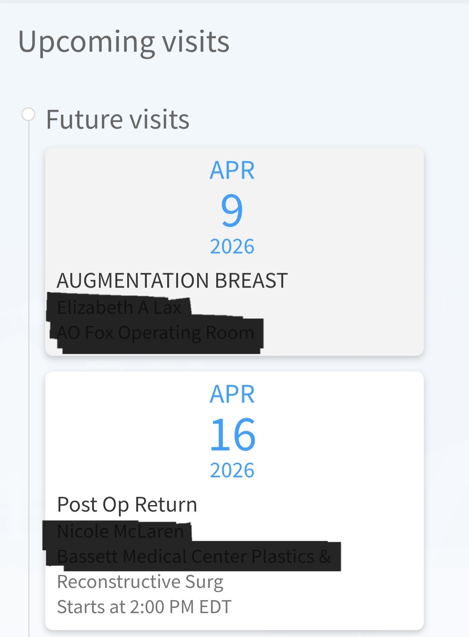Image resolution: width=469 pixels, height=637 pixels.
Task: Click the Bassett Medical Center Plastics location line
Action: tap(194, 556)
